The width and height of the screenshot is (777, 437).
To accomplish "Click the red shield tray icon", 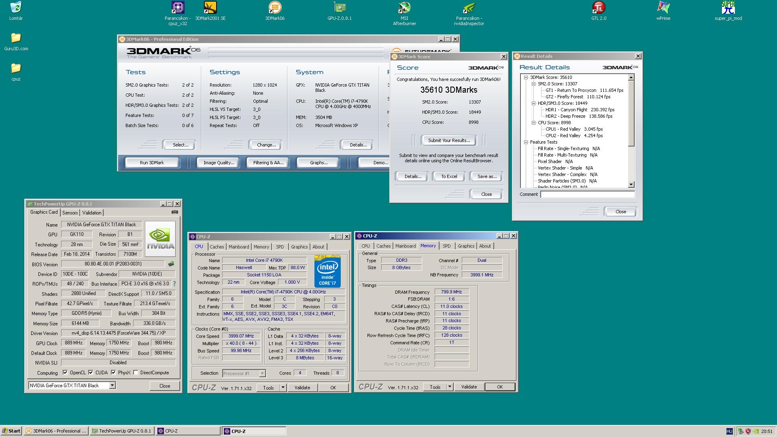I will 748,431.
